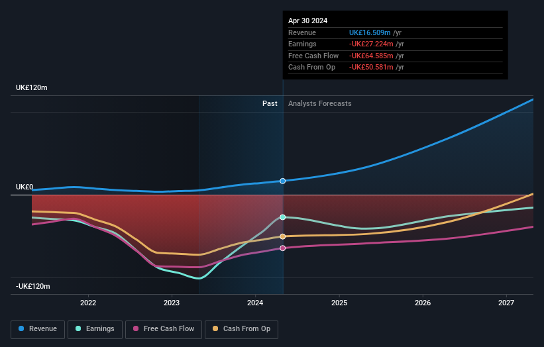Click the 2023 x-axis label
Viewport: 544px width, 347px height.
point(172,303)
